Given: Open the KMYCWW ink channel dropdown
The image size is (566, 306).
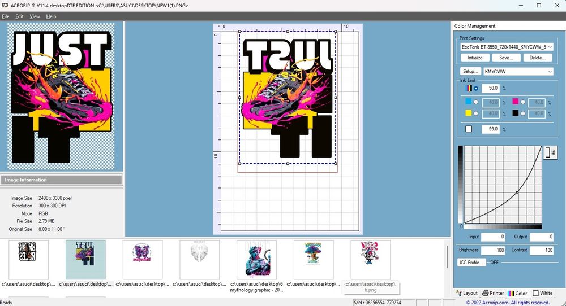Looking at the screenshot, I should pos(518,71).
